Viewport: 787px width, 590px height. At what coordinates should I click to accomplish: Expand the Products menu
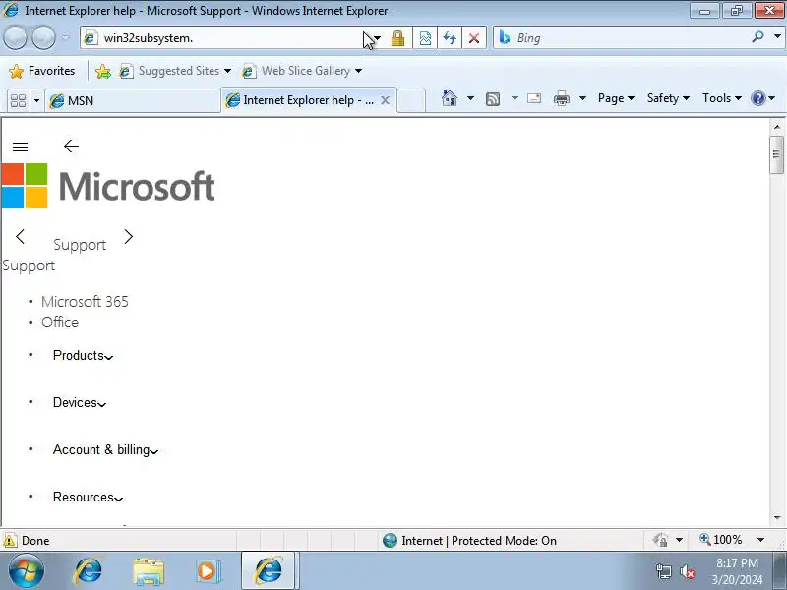[83, 355]
